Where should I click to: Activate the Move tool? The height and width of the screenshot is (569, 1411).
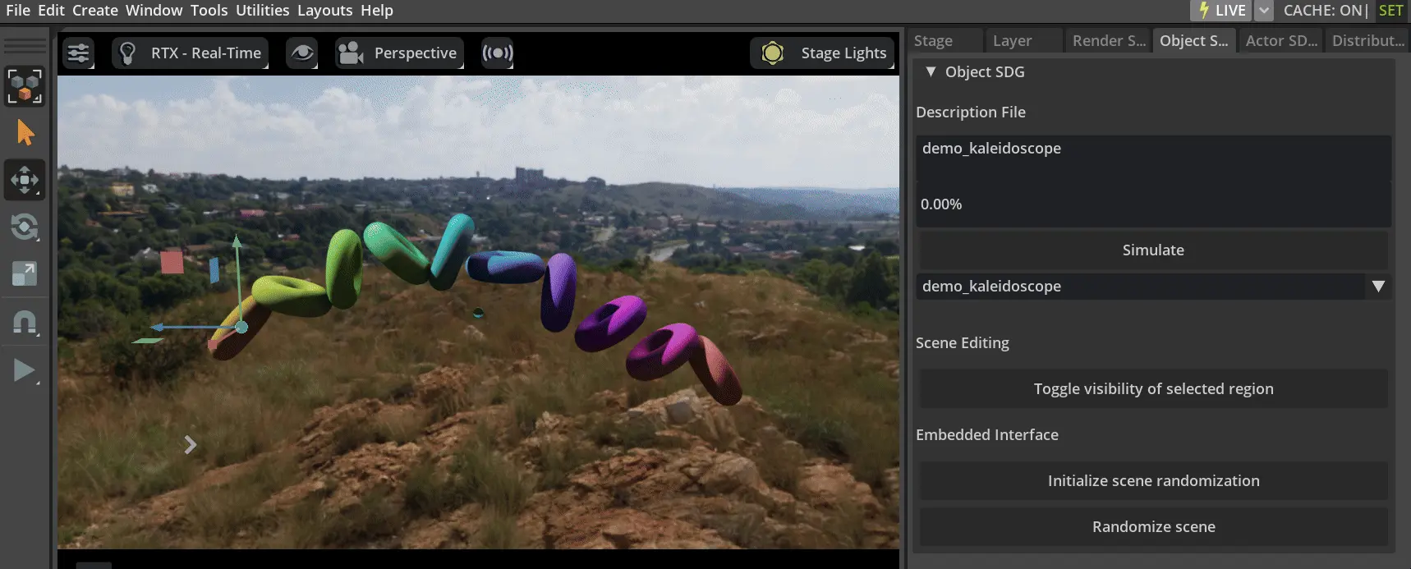(x=25, y=180)
